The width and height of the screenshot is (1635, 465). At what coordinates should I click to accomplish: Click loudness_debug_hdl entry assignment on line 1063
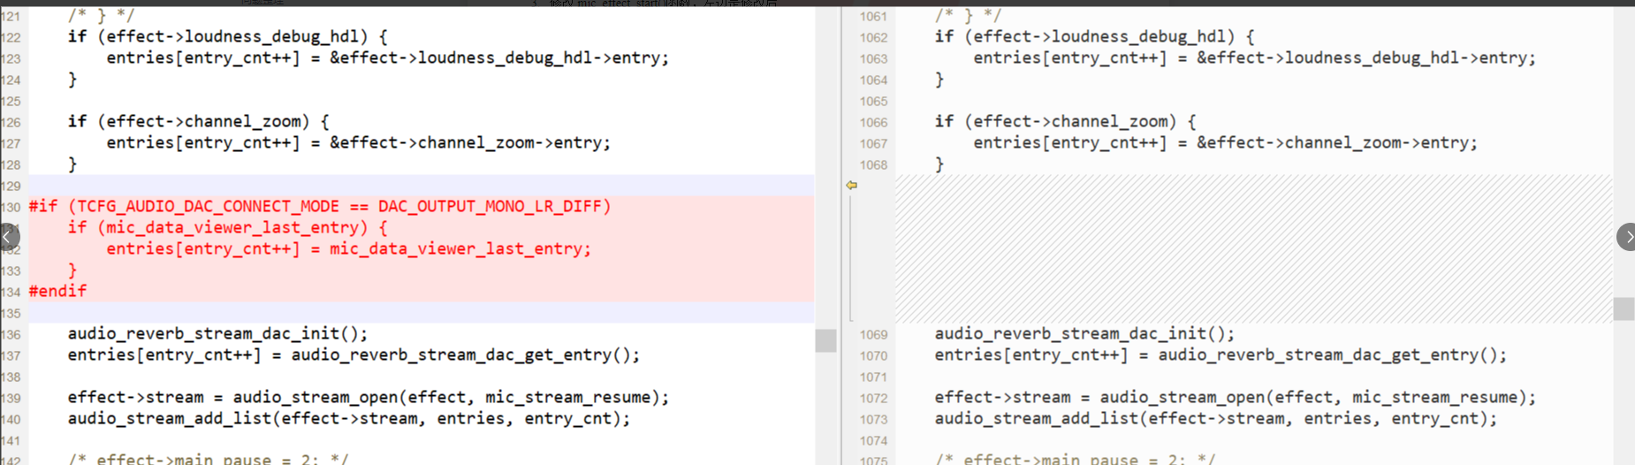(1255, 58)
